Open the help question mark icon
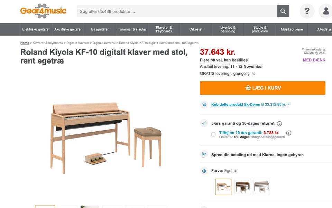Screen dimensions: 332x208 pos(307,11)
